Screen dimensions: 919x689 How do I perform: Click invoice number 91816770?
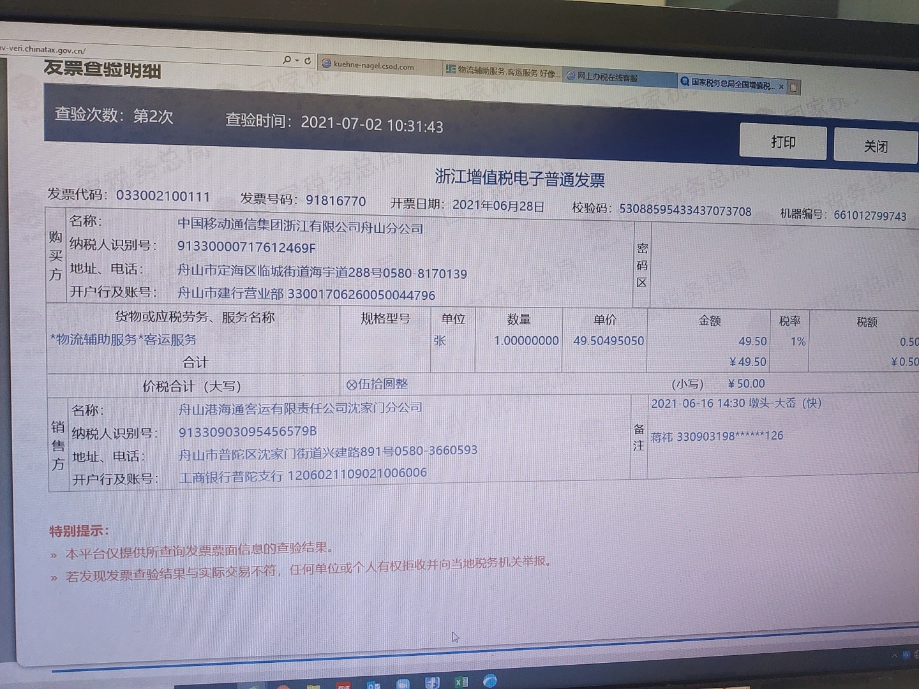(336, 201)
